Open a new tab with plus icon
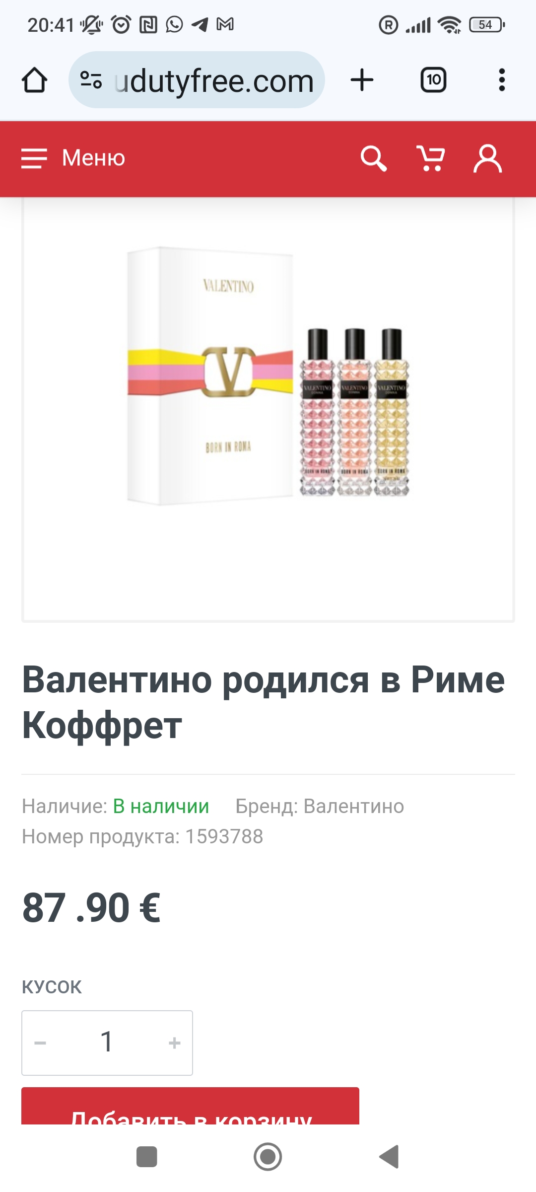Image resolution: width=536 pixels, height=1192 pixels. click(x=362, y=80)
